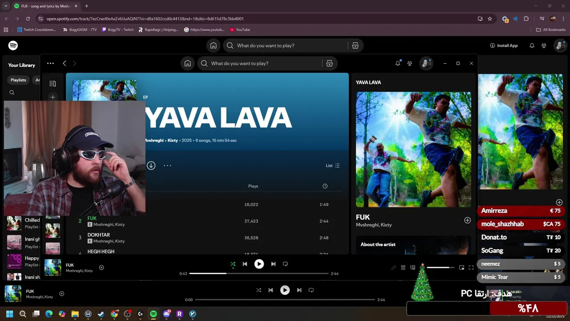Toggle shuffle in web player bar
The width and height of the screenshot is (570, 321).
tap(259, 290)
